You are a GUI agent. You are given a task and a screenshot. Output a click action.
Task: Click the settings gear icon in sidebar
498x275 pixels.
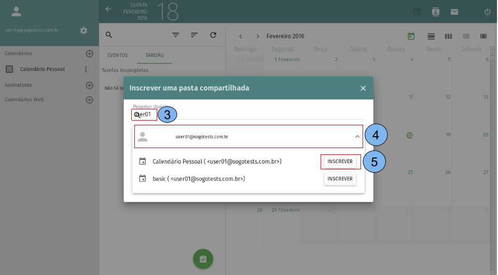[x=84, y=31]
